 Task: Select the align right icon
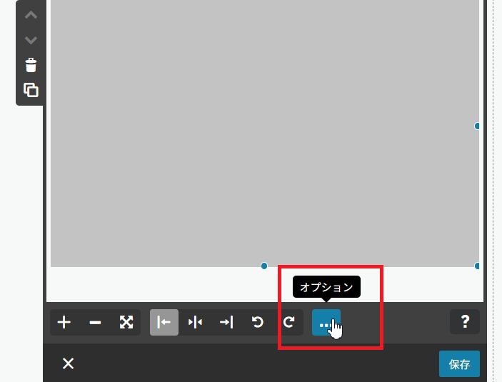[226, 322]
